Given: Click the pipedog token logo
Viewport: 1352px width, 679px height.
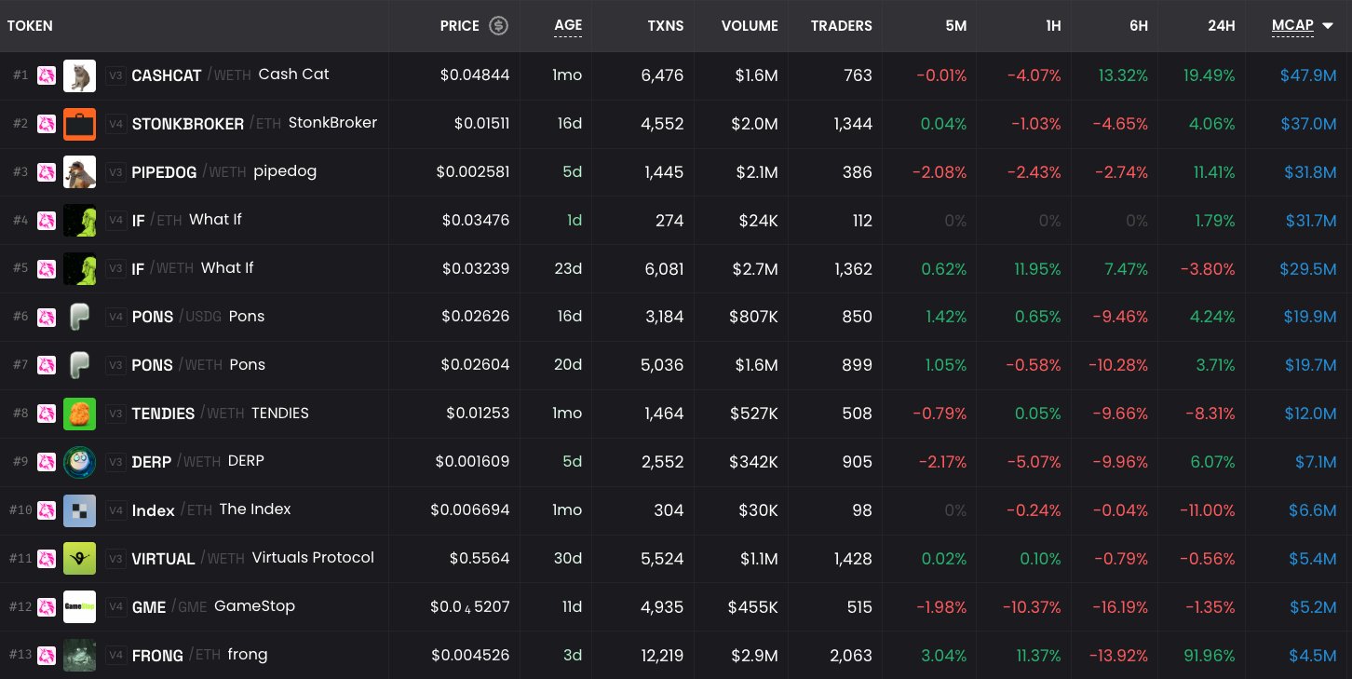Looking at the screenshot, I should [79, 172].
